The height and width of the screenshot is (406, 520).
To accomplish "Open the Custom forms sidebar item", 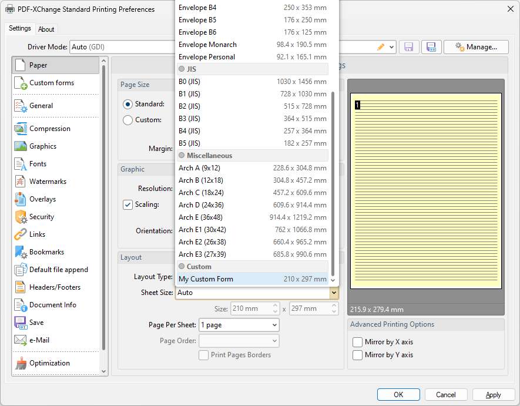I will [51, 83].
